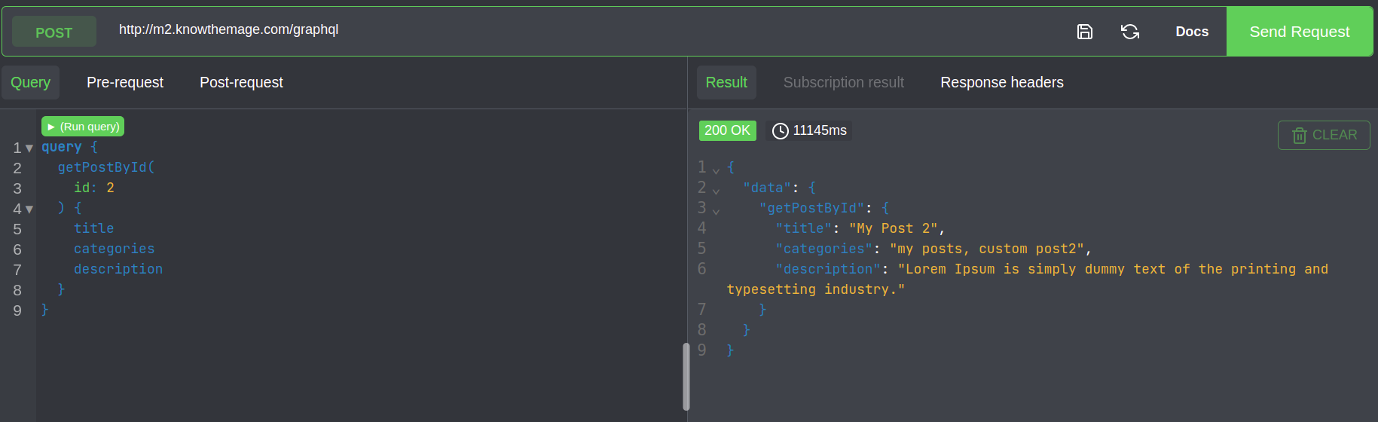Open the Response headers tab
This screenshot has height=422, width=1378.
click(1002, 82)
